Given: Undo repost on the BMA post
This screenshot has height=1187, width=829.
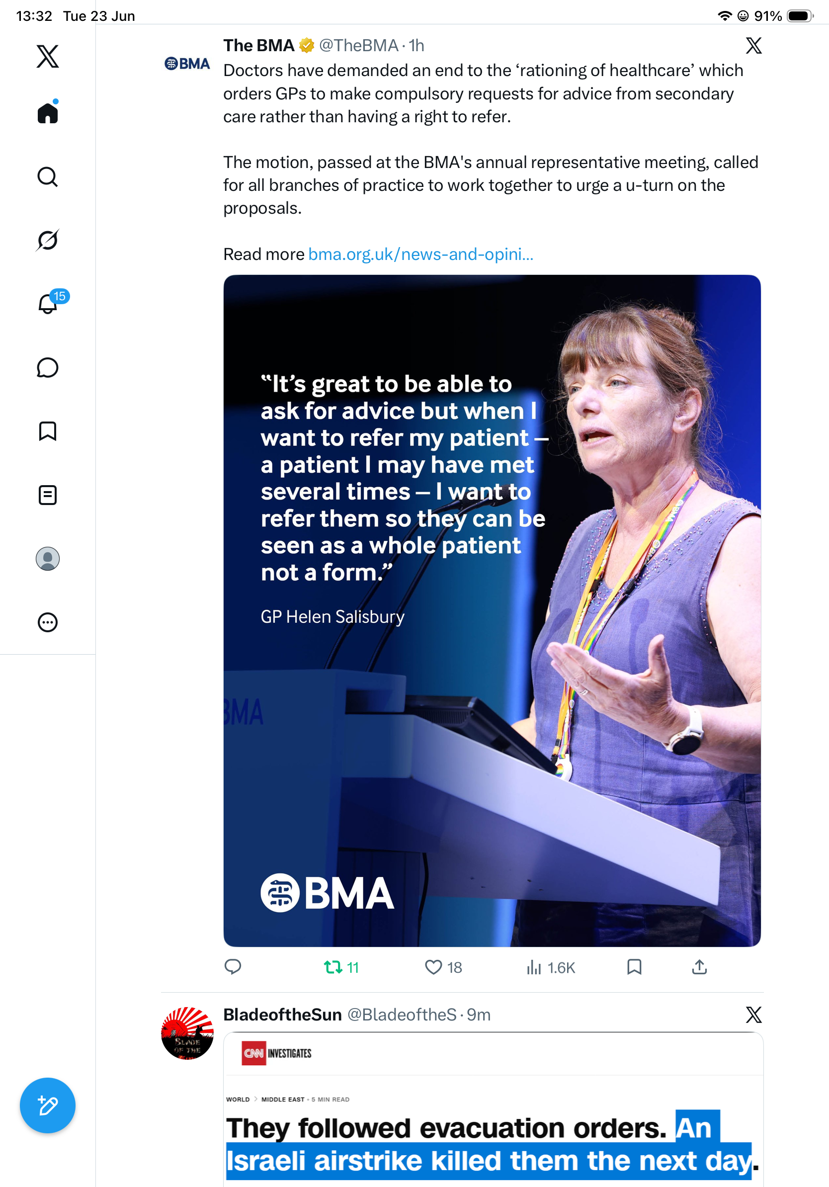Looking at the screenshot, I should point(341,967).
